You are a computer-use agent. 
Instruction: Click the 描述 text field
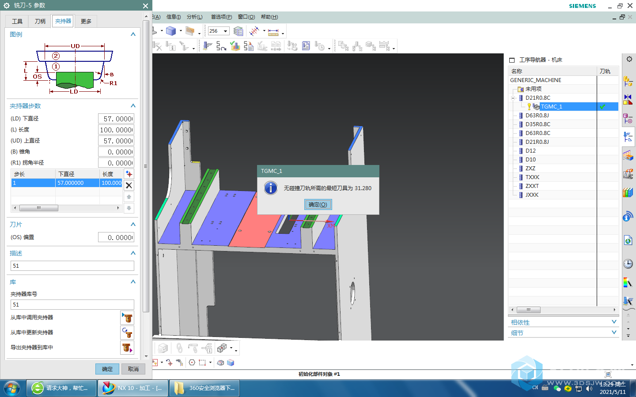point(72,266)
